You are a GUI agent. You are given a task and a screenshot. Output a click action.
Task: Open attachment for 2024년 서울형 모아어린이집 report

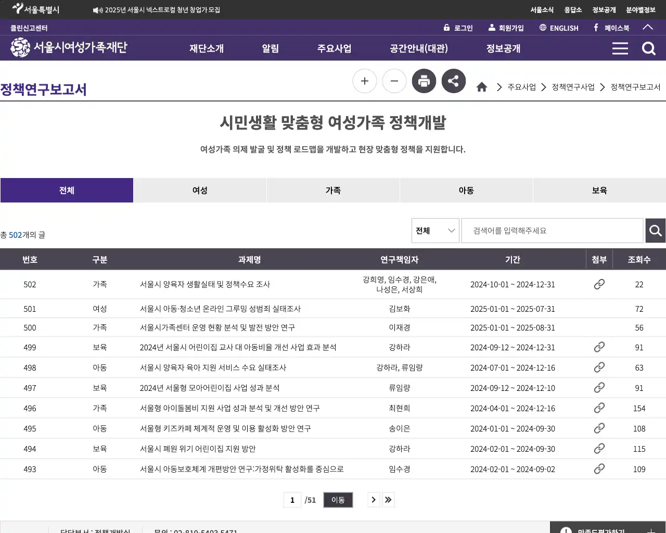pyautogui.click(x=599, y=387)
